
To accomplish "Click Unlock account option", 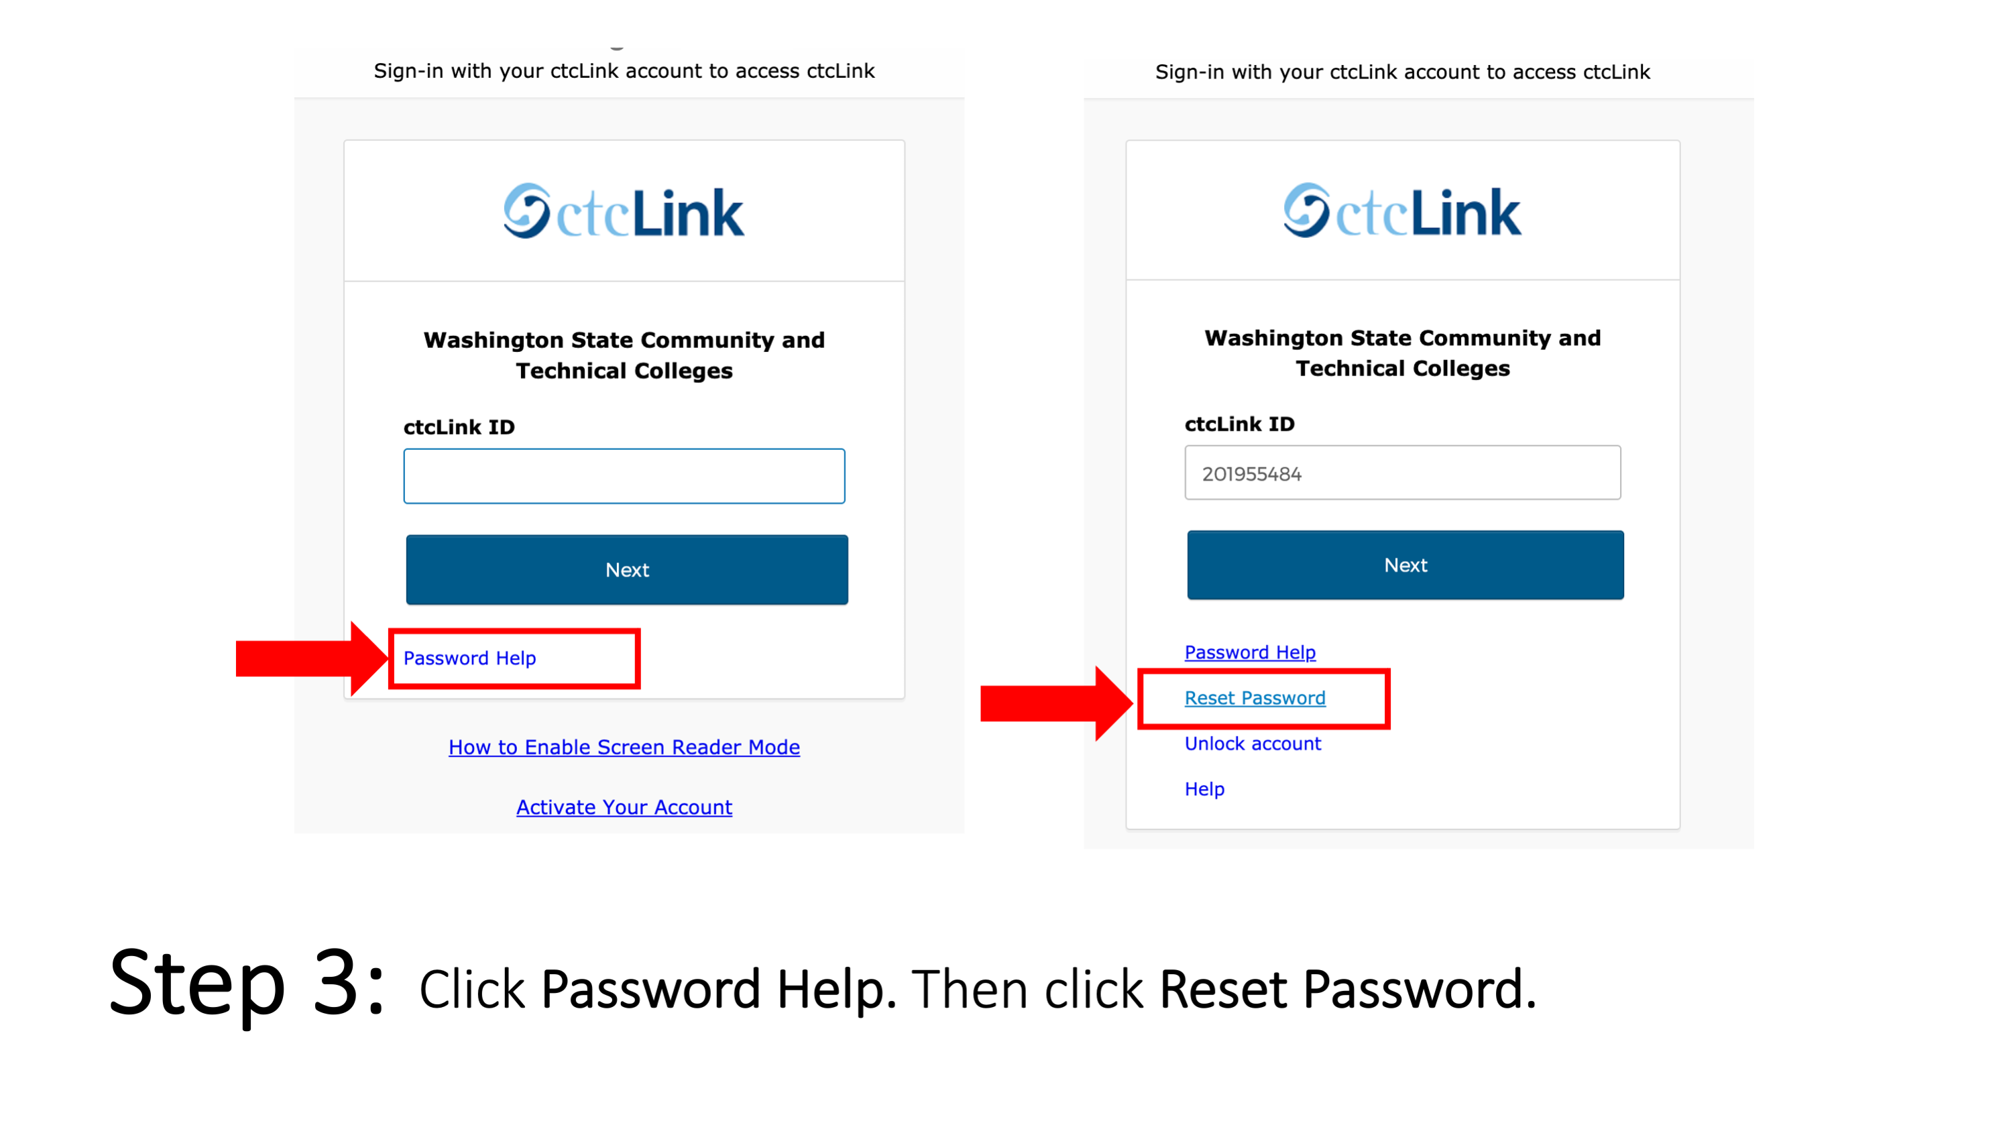I will (x=1250, y=743).
